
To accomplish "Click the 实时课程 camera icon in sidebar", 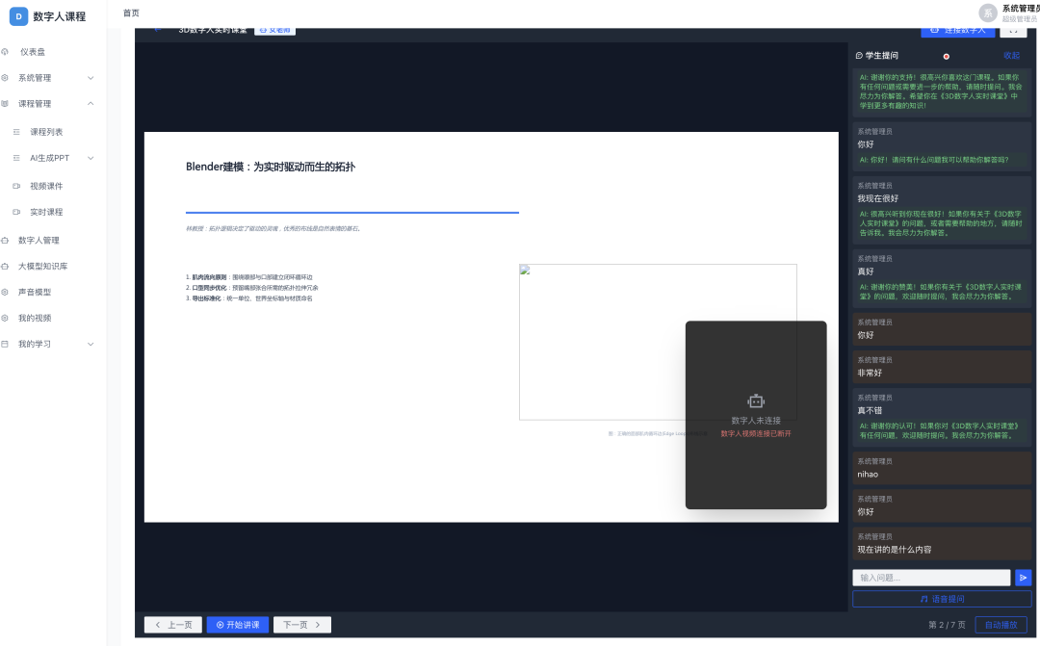I will pyautogui.click(x=16, y=212).
